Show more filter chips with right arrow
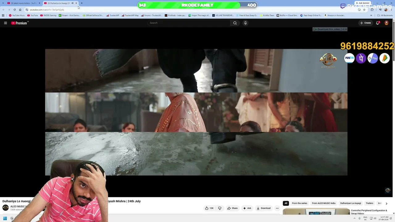 pyautogui.click(x=386, y=203)
